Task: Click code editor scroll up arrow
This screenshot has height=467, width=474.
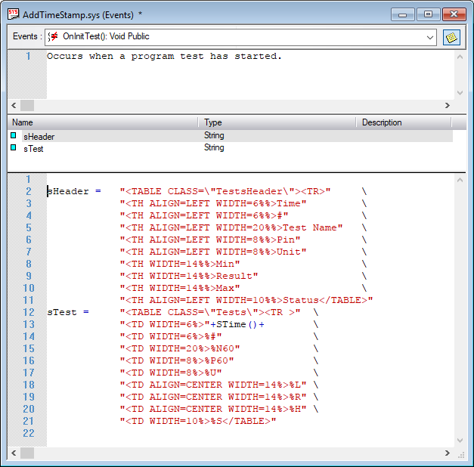Action: point(460,180)
